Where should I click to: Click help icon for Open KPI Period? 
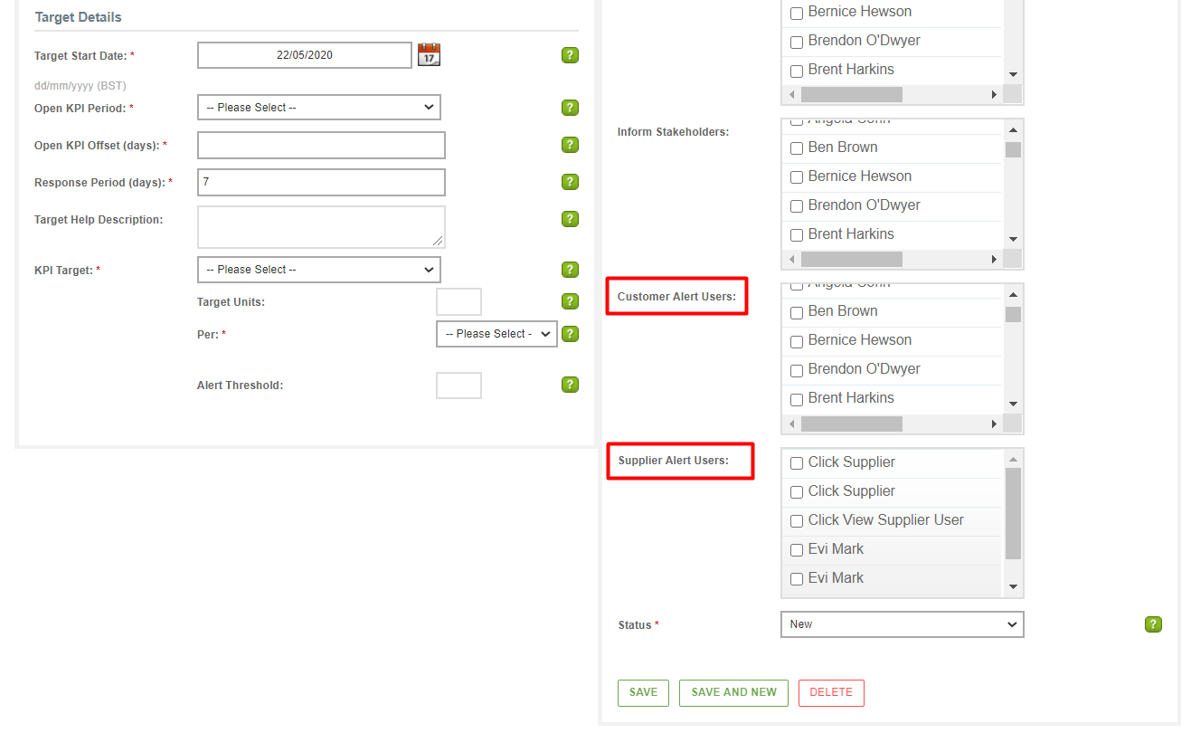click(x=570, y=108)
